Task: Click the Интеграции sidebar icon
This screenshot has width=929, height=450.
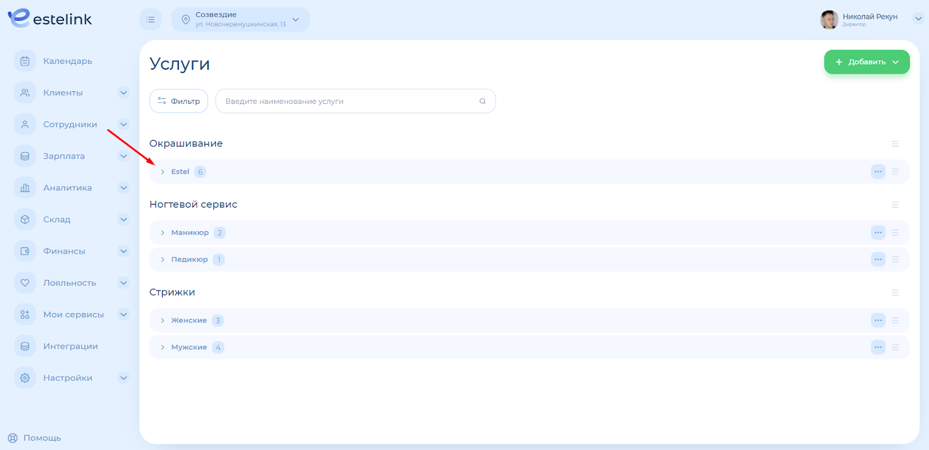Action: (x=25, y=346)
